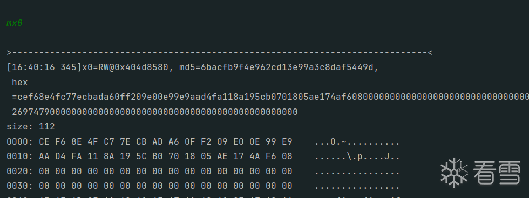This screenshot has height=198, width=529.
Task: Click the 看雪 watermark text
Action: coord(497,172)
